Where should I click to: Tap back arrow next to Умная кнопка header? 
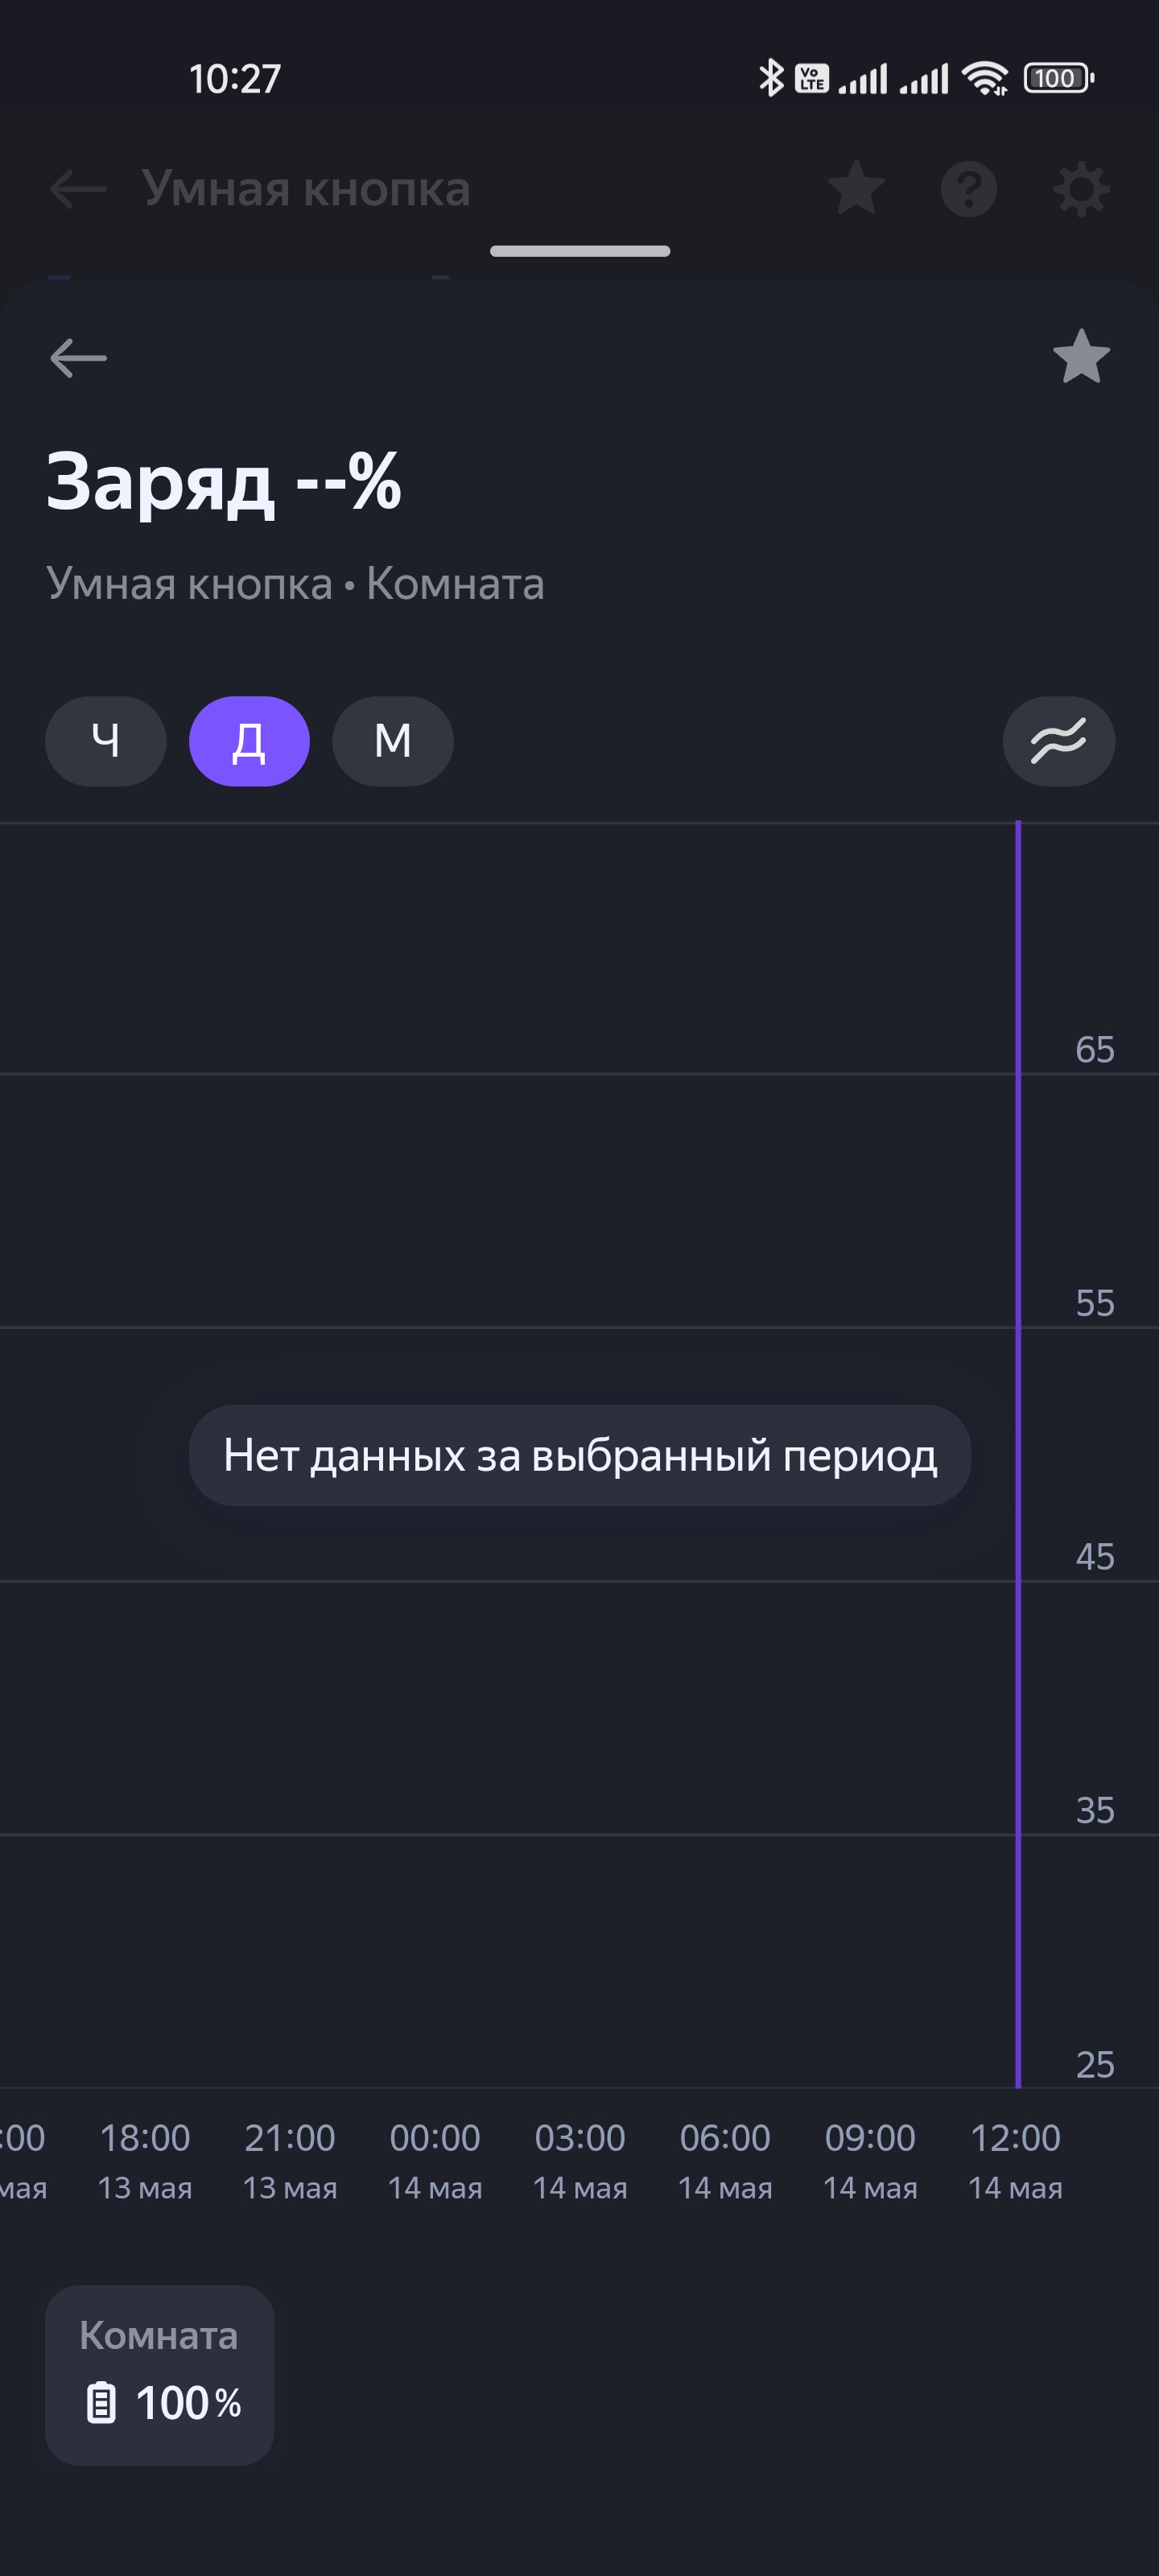pos(78,189)
